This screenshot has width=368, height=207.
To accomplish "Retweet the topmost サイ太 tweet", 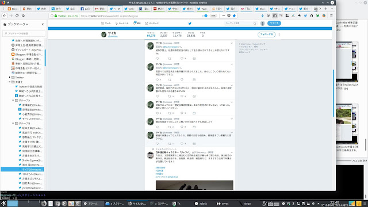I will click(x=170, y=59).
